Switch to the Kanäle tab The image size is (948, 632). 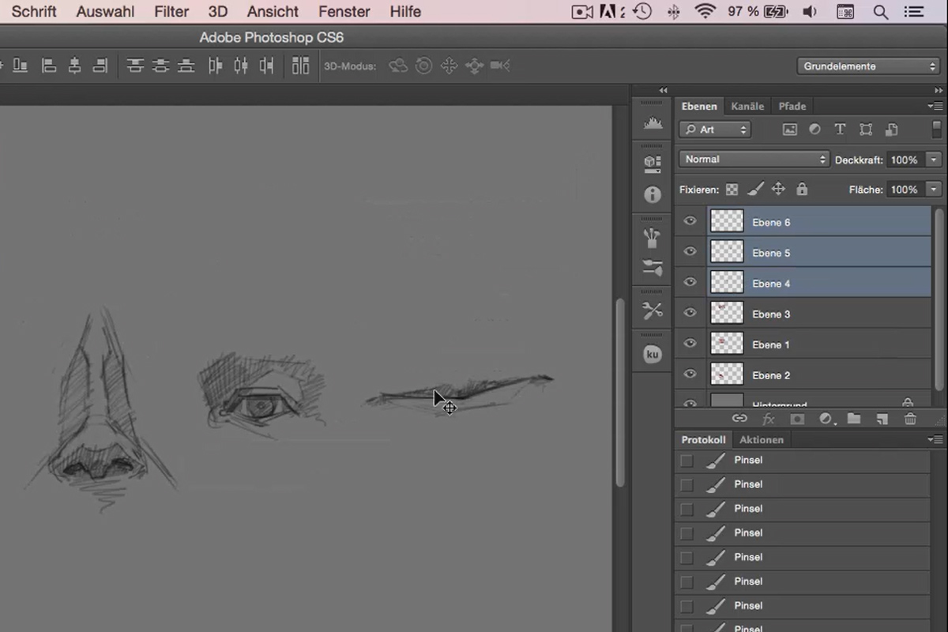[x=747, y=105]
